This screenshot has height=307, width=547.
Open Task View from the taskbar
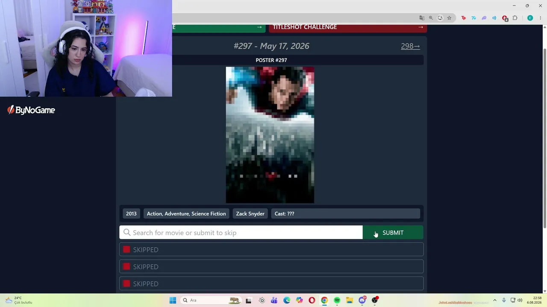click(248, 300)
